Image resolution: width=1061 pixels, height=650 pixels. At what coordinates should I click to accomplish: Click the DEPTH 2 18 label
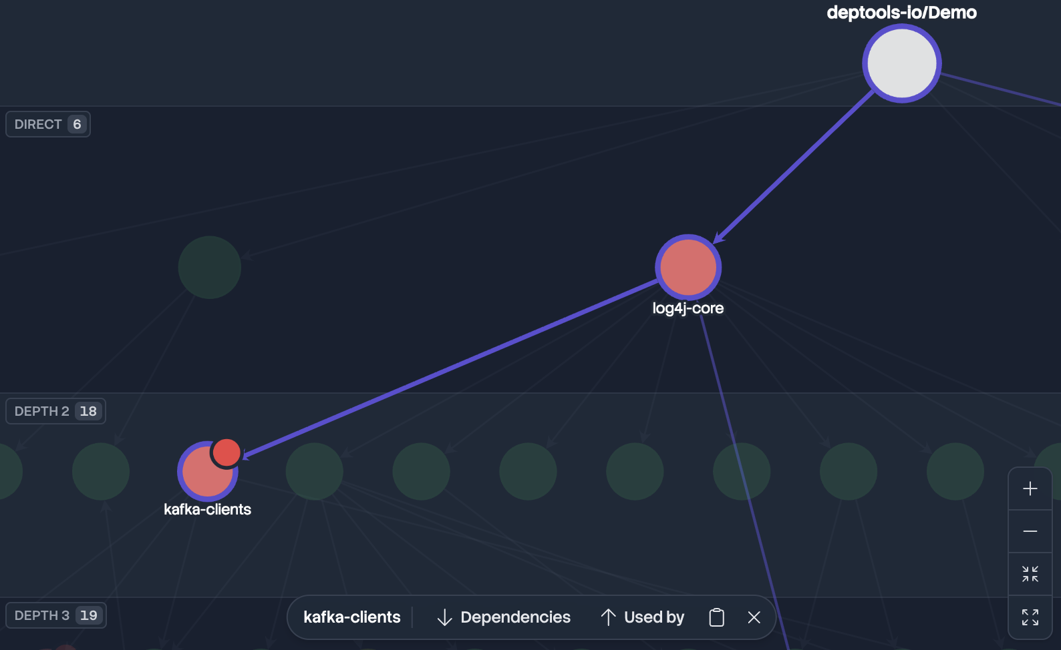point(56,411)
